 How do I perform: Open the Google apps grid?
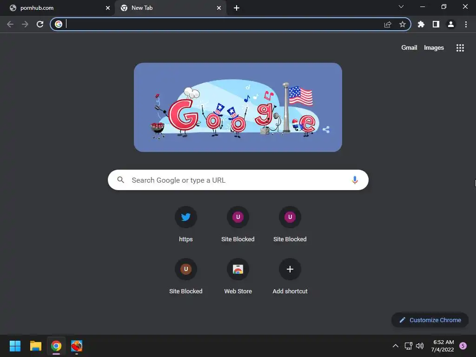tap(460, 48)
